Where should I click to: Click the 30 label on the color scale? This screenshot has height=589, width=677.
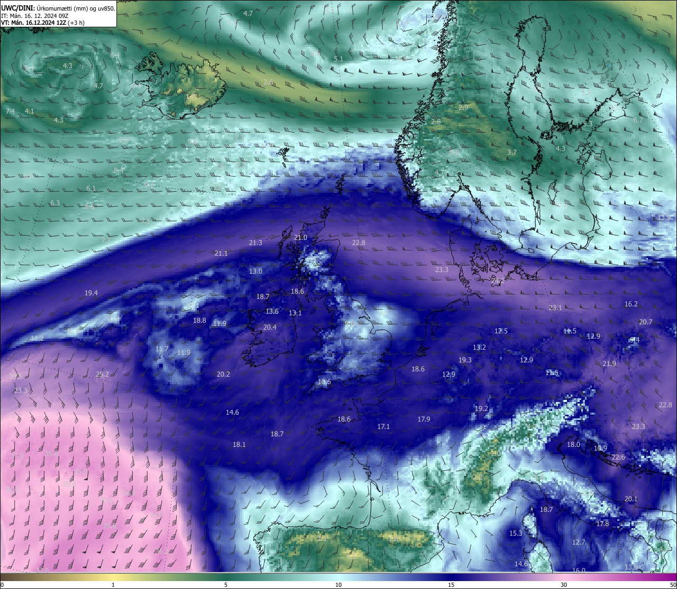(x=564, y=585)
